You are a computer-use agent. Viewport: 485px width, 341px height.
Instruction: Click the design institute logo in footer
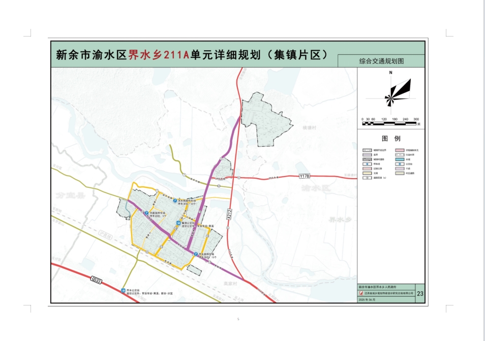pyautogui.click(x=361, y=294)
